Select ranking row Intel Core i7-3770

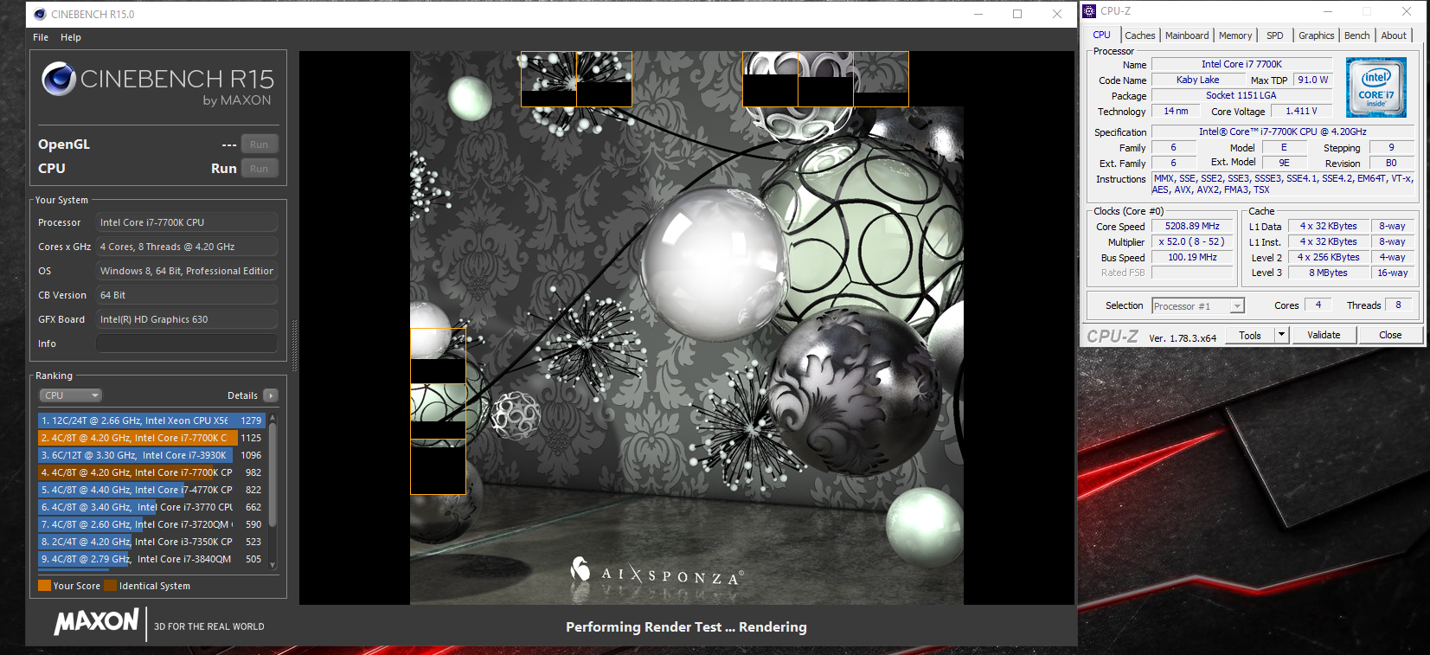point(151,507)
